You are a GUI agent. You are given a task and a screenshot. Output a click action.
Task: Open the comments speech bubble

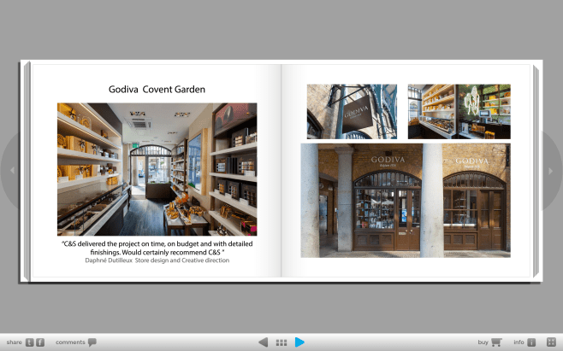[92, 342]
